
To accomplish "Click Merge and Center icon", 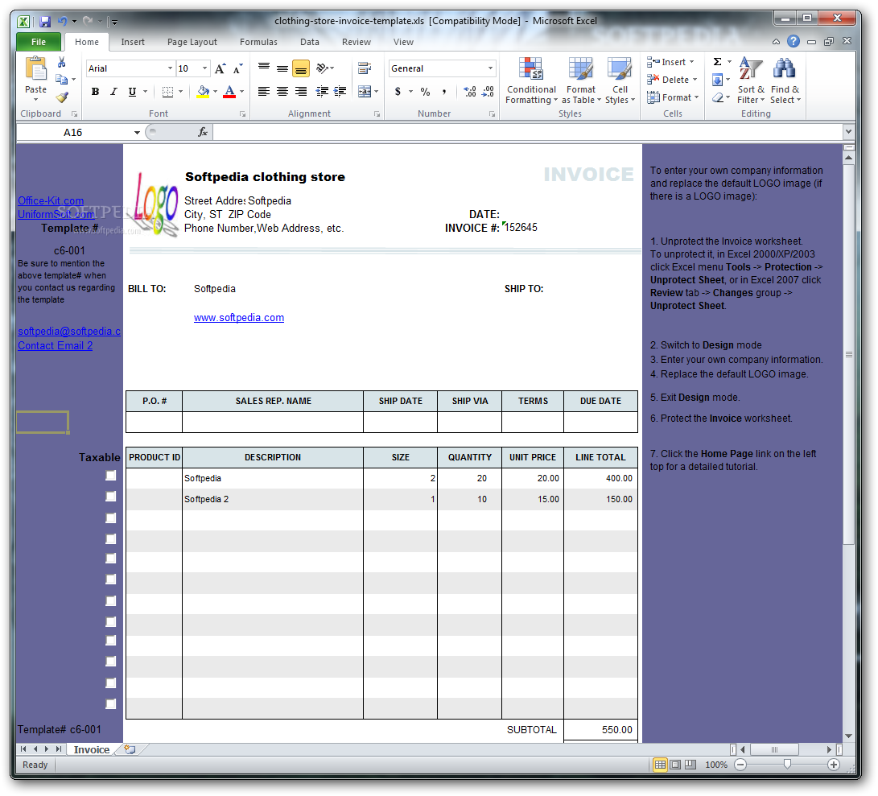I will pyautogui.click(x=365, y=91).
